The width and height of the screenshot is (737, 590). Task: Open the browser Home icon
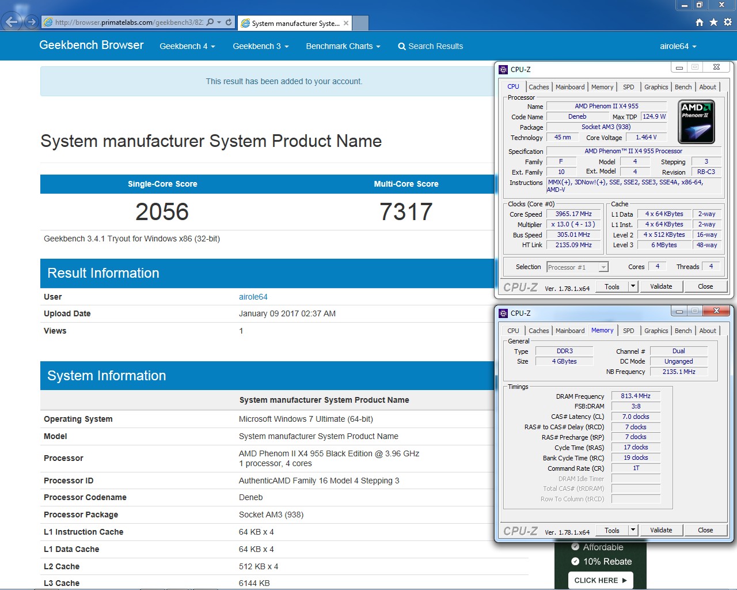tap(700, 22)
